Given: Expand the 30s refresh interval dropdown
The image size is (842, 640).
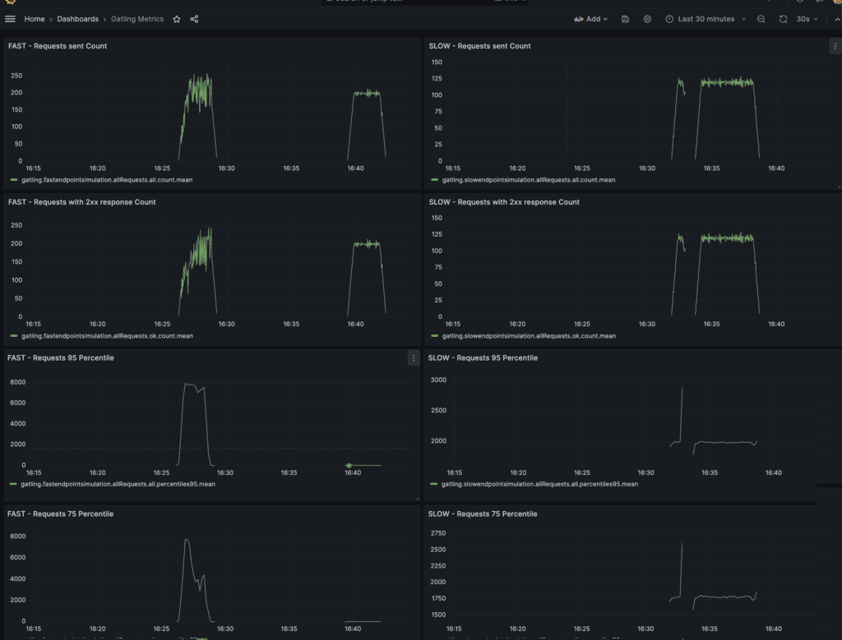Looking at the screenshot, I should click(807, 19).
